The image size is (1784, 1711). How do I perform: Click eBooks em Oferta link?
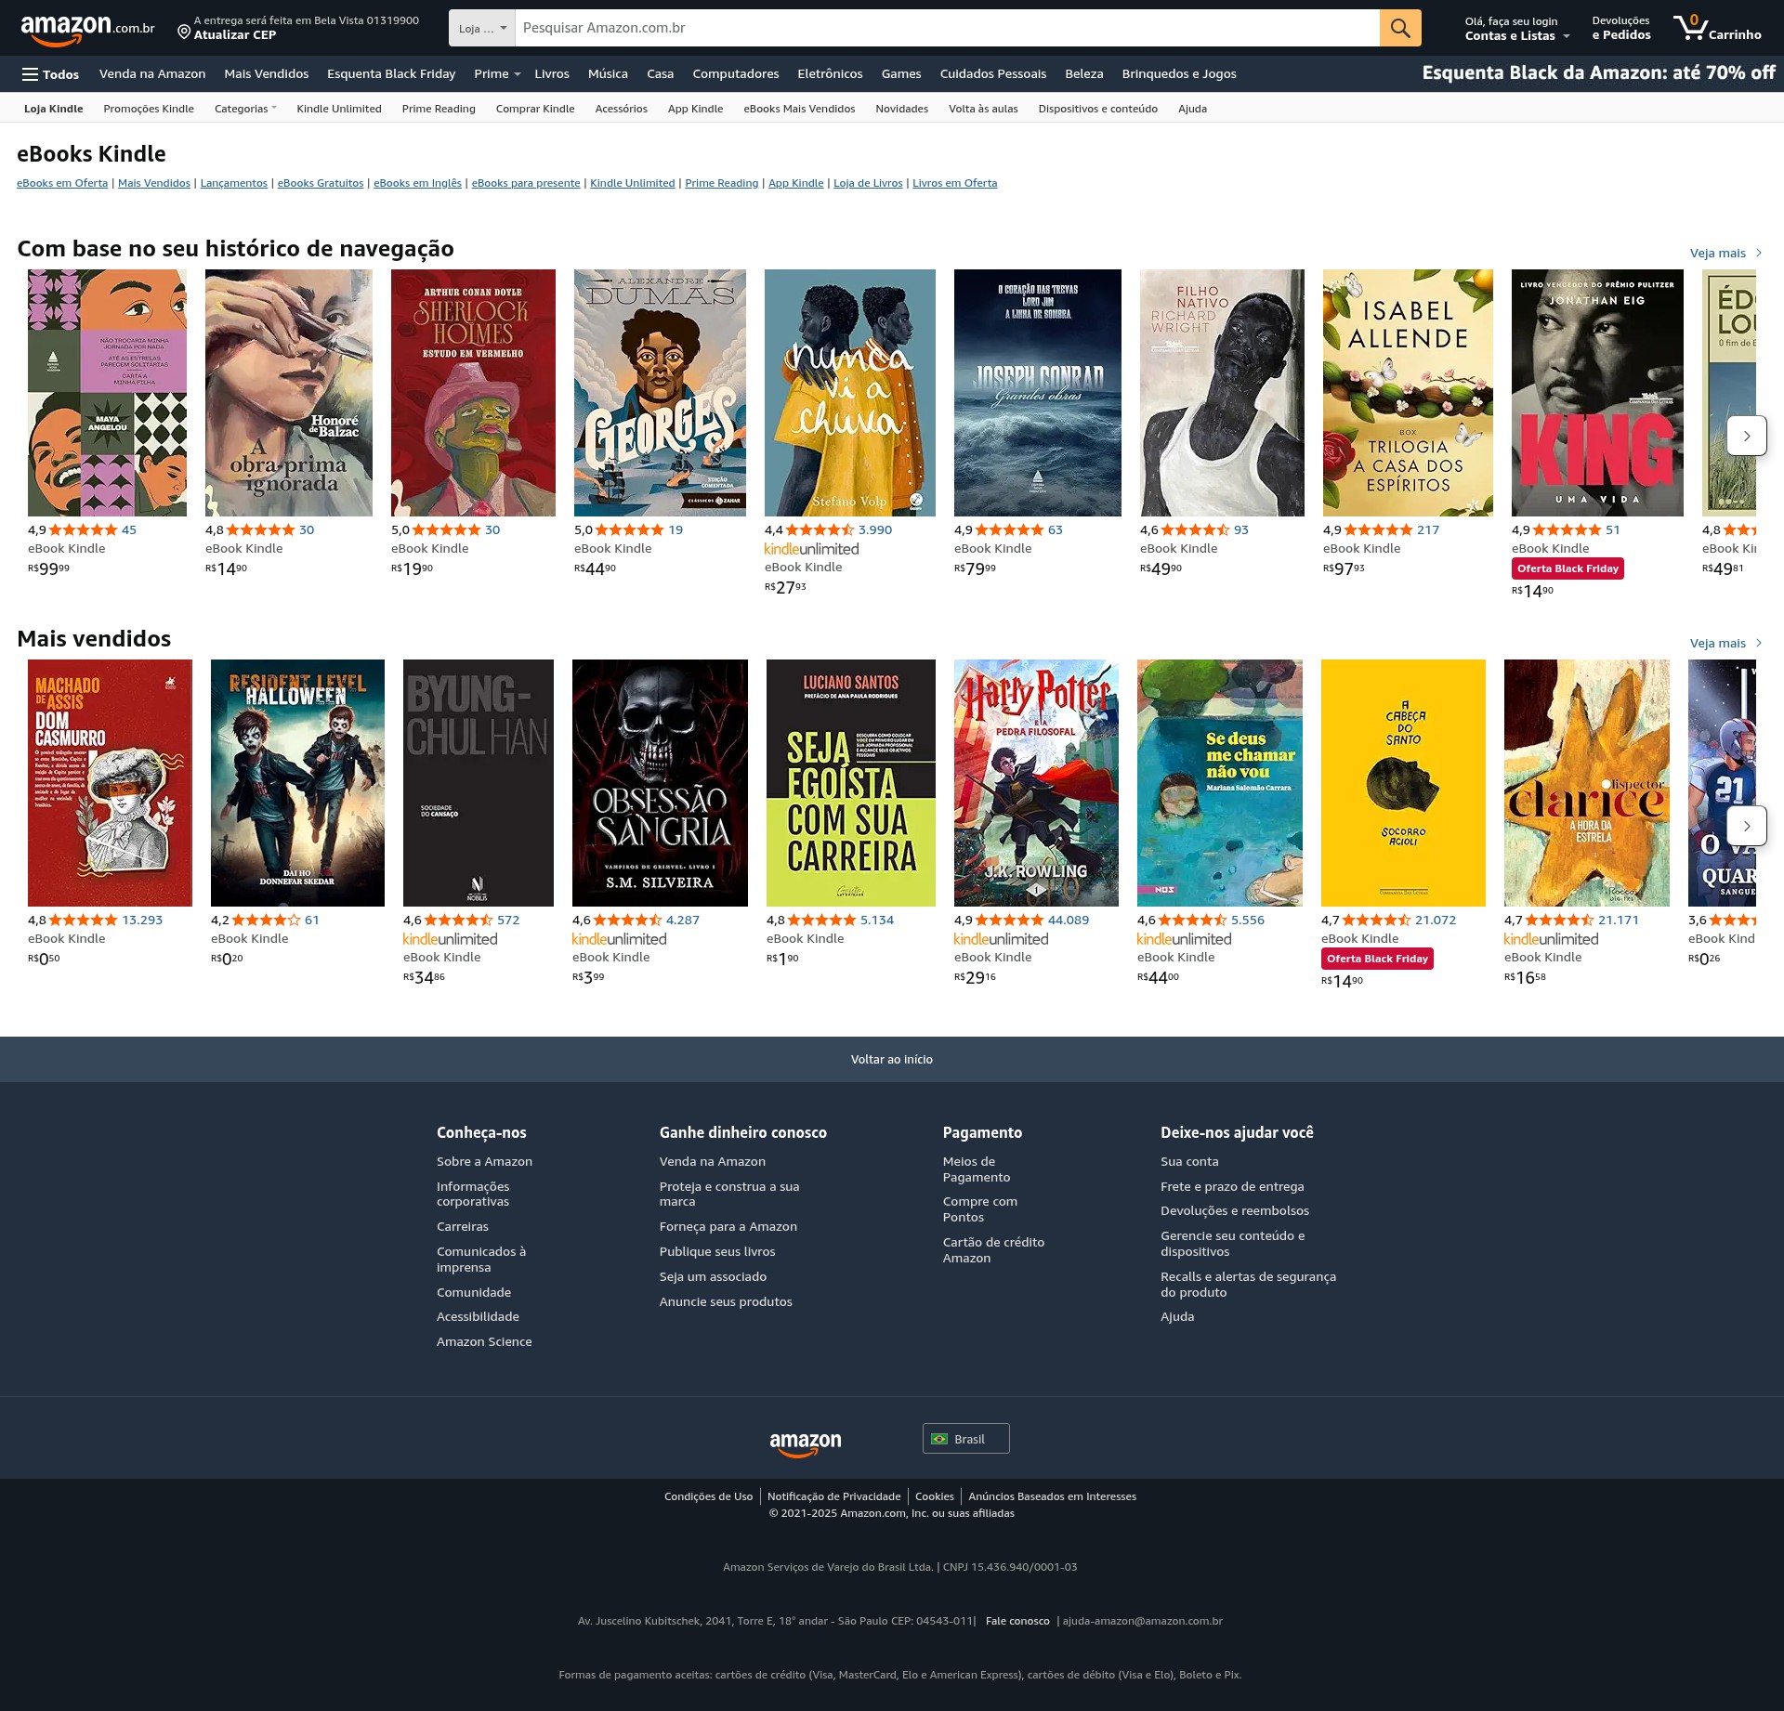point(62,183)
